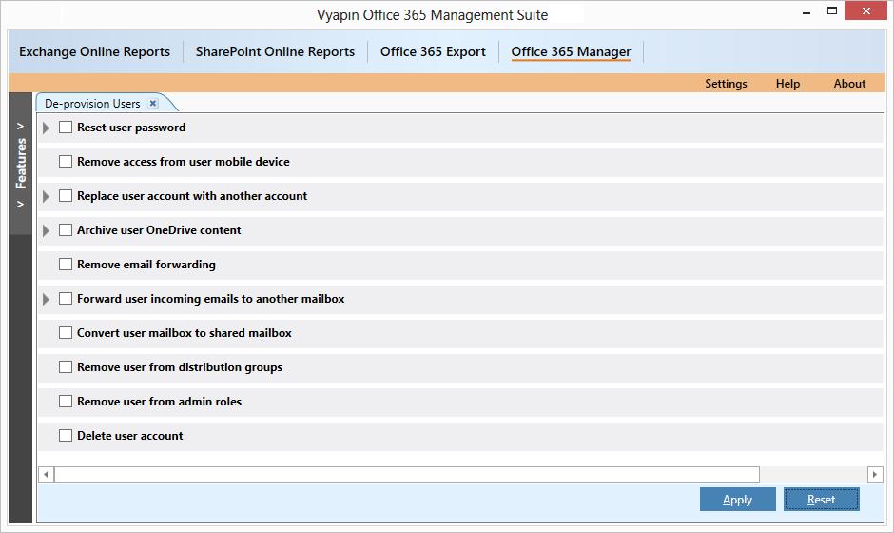
Task: Expand Forward user incoming emails arrow
Action: tap(47, 299)
